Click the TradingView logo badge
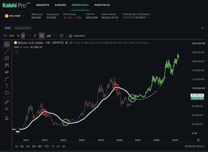The image size is (208, 152). coord(17,132)
